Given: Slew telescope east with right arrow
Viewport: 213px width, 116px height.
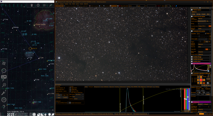Looking at the screenshot, I should click(x=204, y=80).
